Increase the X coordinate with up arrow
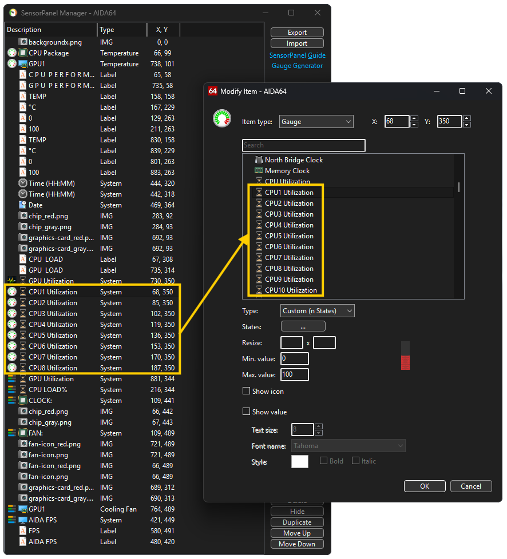Screen dimensions: 507x559 (414, 118)
